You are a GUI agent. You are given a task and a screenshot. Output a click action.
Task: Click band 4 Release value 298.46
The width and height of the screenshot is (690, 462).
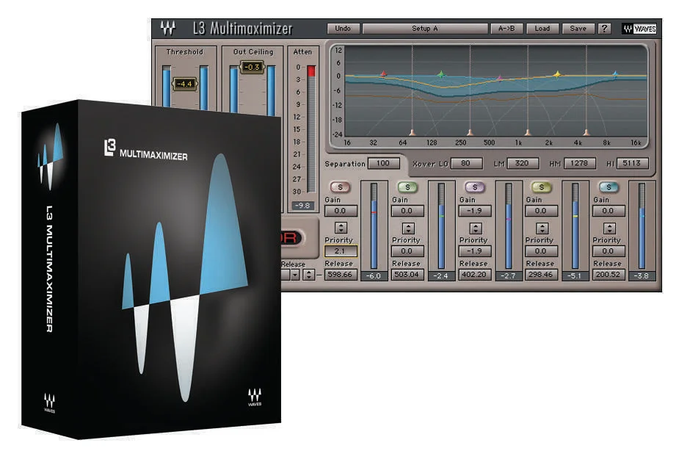[541, 275]
